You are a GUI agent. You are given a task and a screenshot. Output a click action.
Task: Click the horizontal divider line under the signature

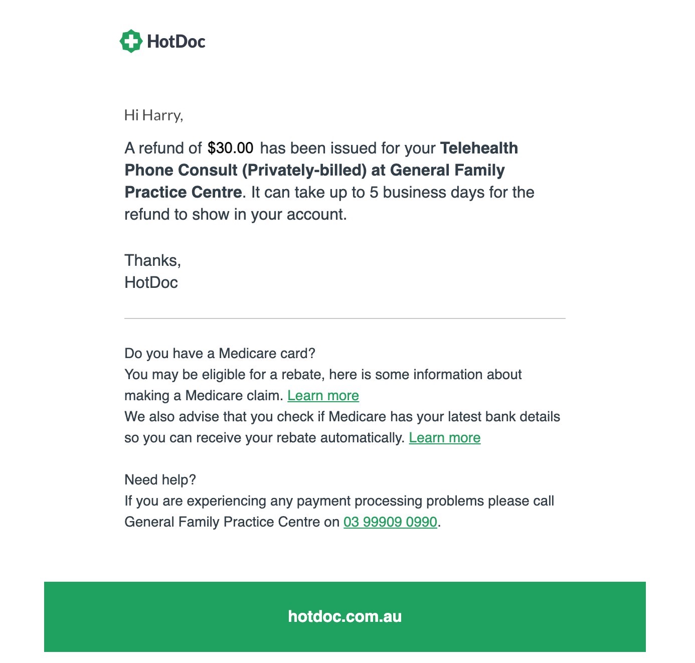(345, 318)
